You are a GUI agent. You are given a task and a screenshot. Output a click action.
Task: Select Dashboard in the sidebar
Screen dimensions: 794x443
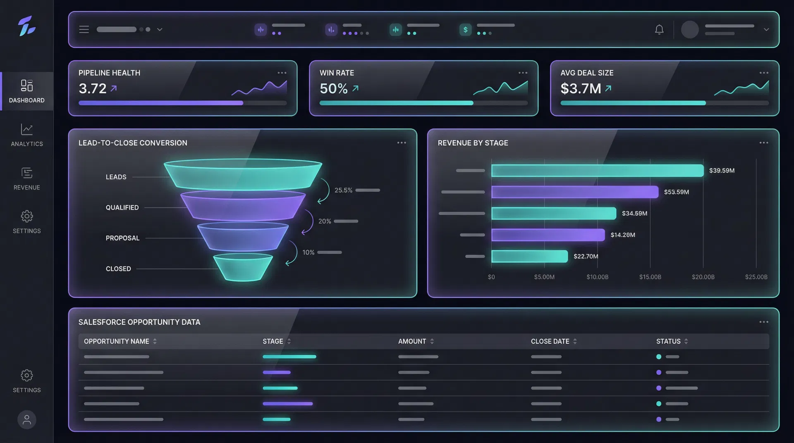click(26, 91)
